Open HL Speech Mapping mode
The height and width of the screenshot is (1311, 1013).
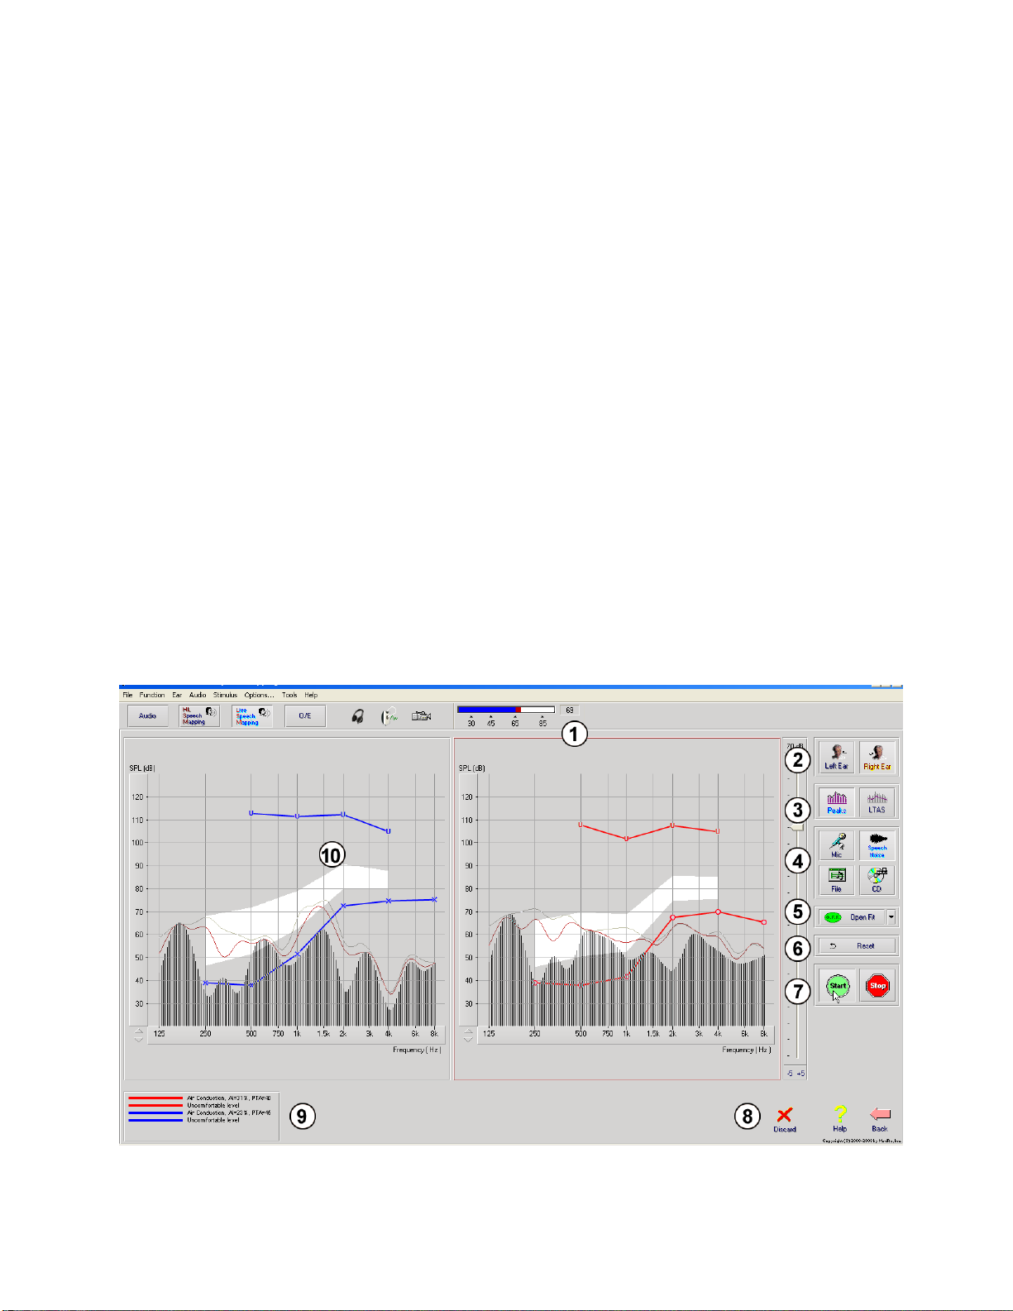point(199,716)
